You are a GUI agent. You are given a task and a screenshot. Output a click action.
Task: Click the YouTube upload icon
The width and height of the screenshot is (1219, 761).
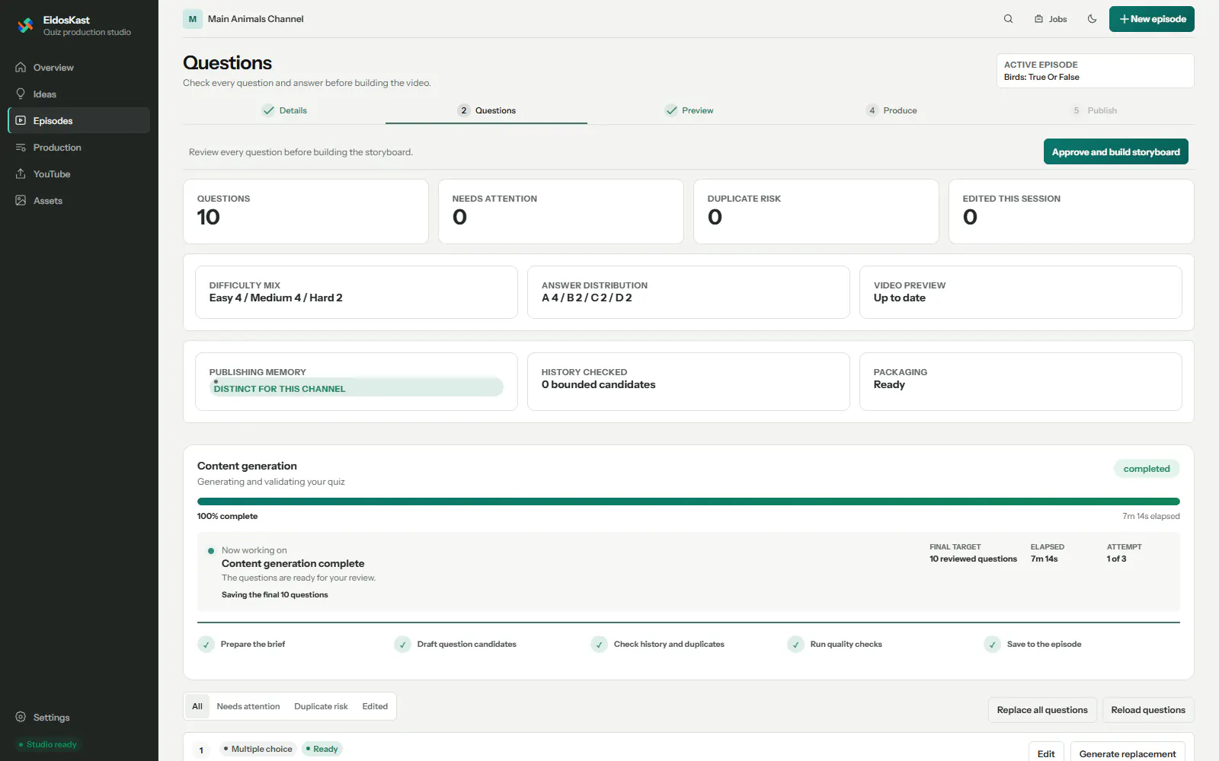click(21, 174)
